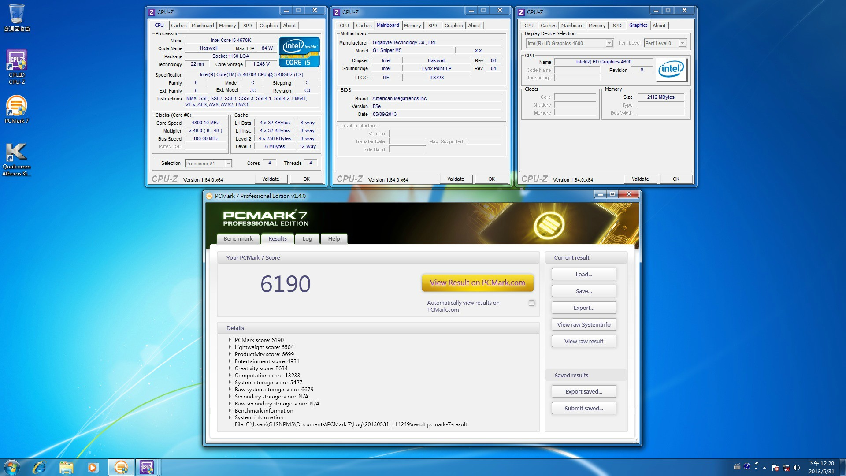The height and width of the screenshot is (476, 846).
Task: Switch to PCMark 7 taskbar button
Action: coord(121,467)
